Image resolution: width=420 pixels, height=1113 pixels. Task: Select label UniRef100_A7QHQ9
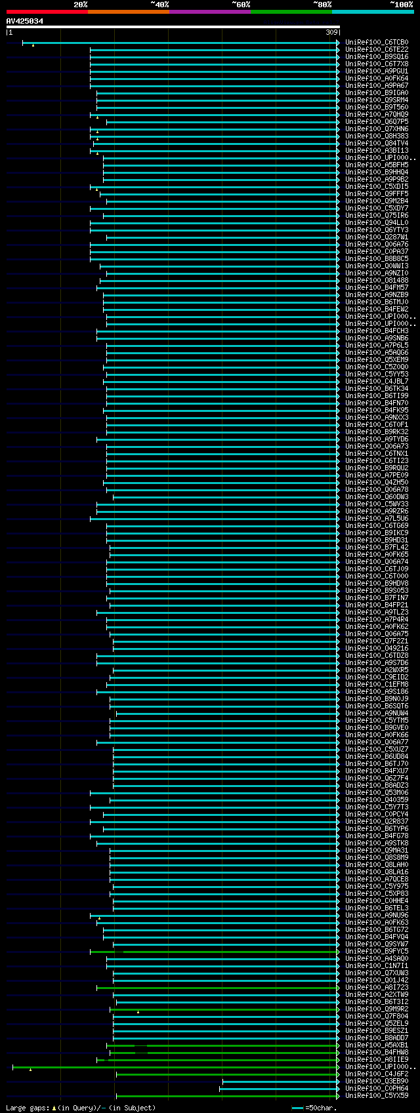coord(377,115)
